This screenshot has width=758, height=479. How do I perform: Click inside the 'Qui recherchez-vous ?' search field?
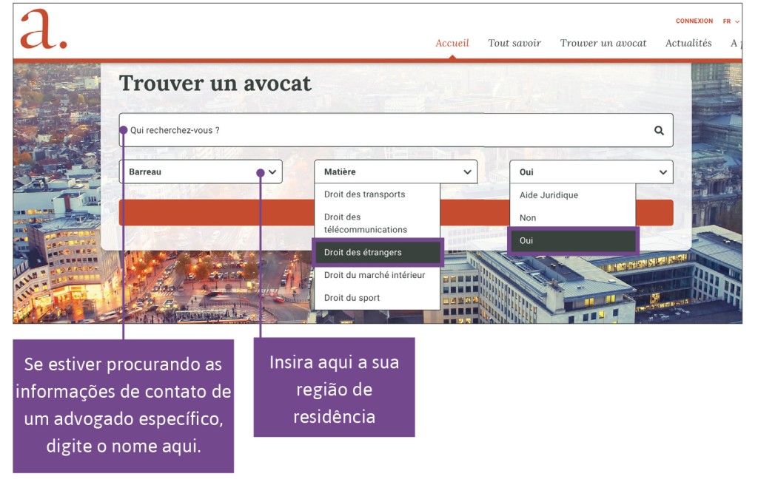[296, 129]
